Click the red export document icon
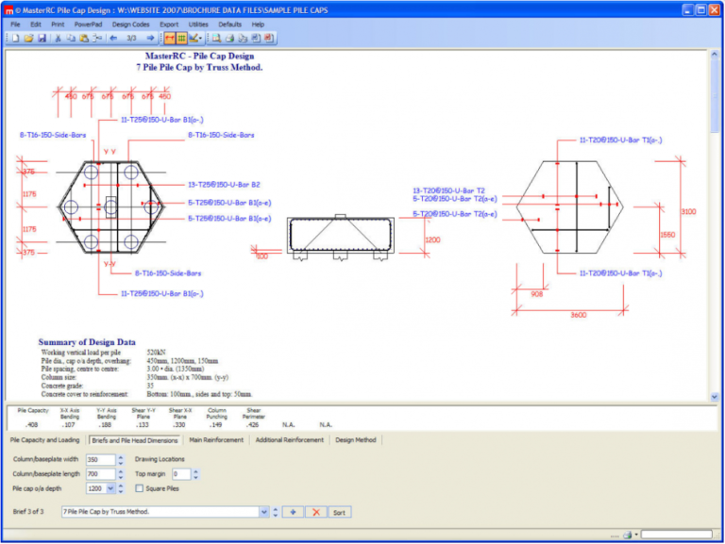Image resolution: width=725 pixels, height=544 pixels. click(269, 39)
